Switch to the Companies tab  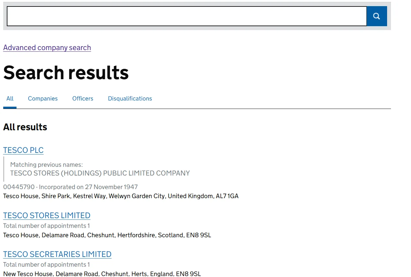43,99
